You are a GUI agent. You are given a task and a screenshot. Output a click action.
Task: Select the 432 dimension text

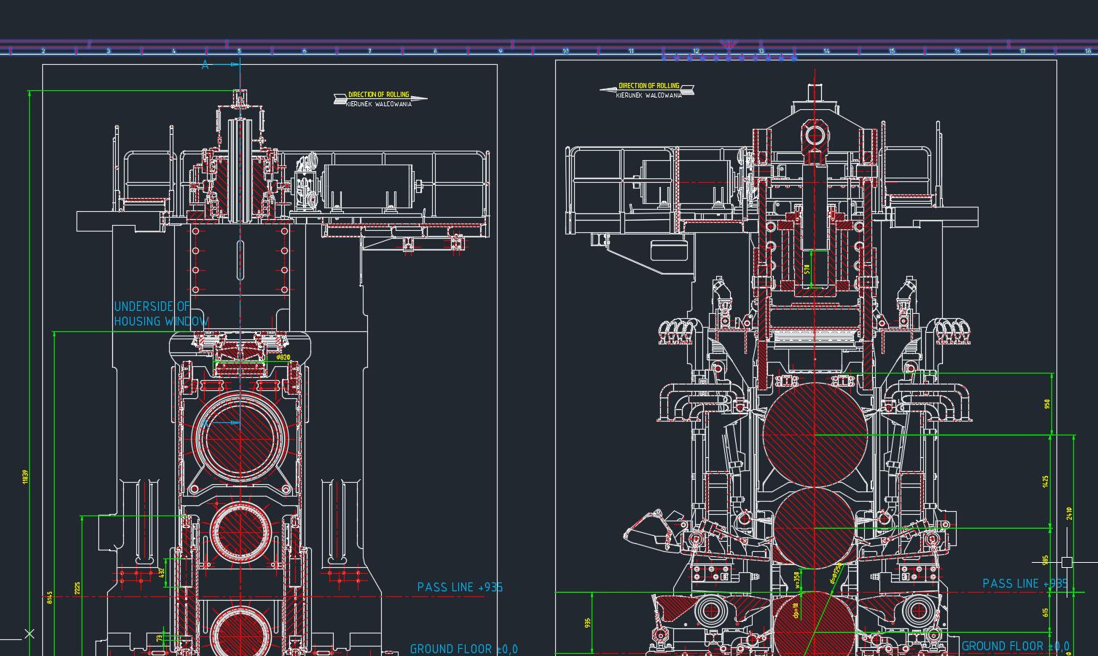162,572
